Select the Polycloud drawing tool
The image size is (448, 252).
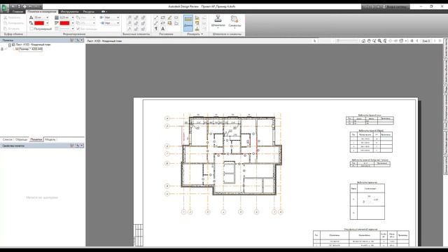(x=176, y=23)
